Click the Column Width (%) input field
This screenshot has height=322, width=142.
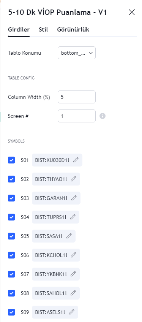point(77,97)
